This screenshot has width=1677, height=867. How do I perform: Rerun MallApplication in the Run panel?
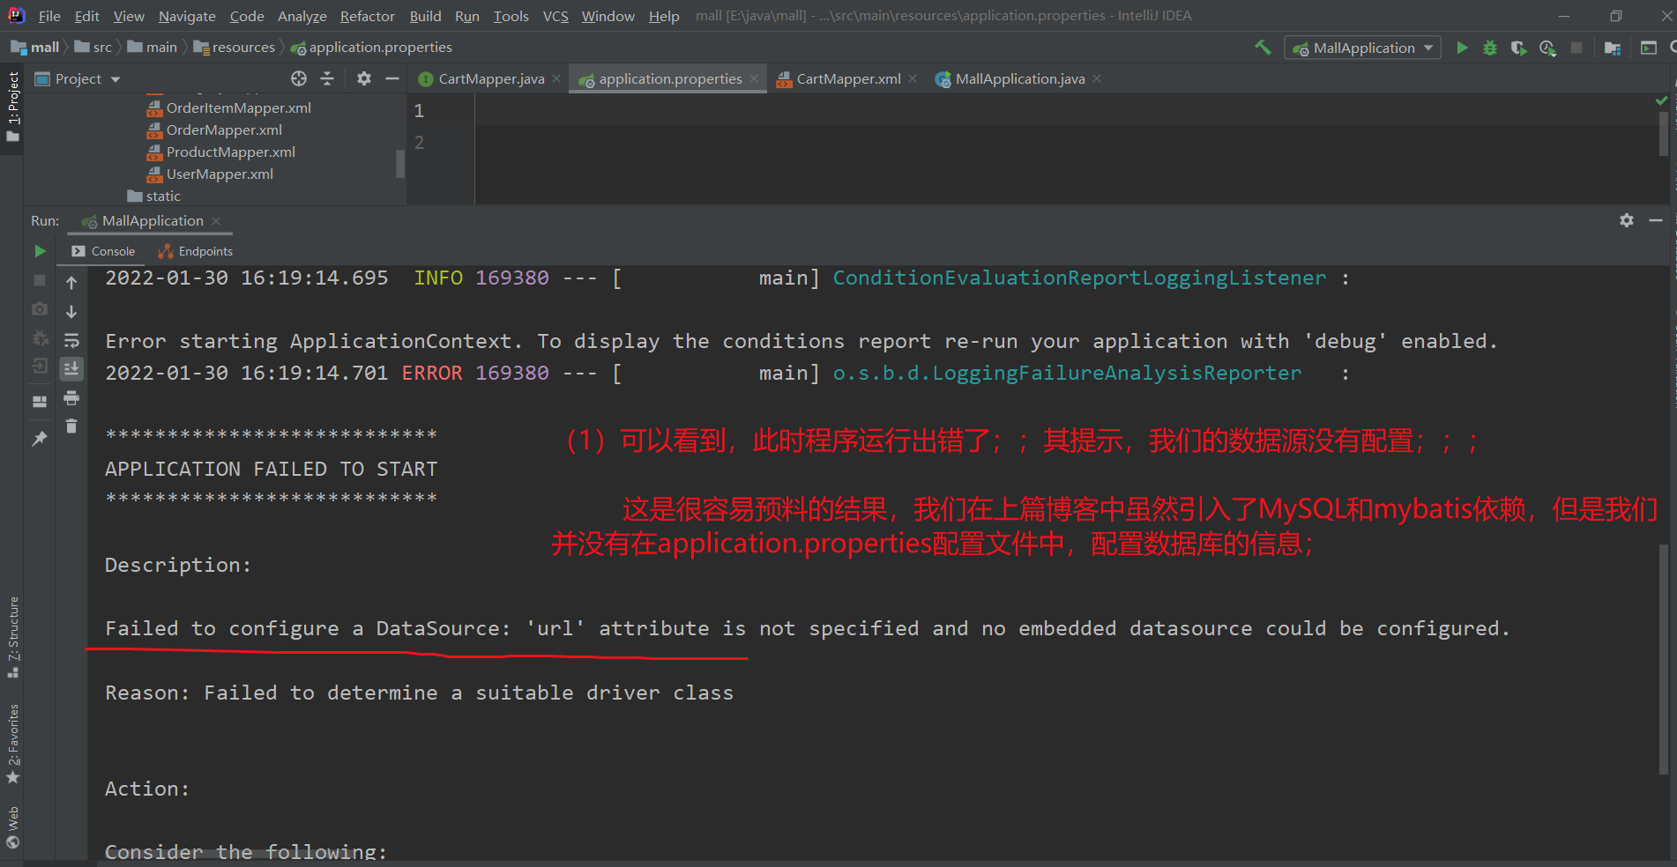point(40,251)
